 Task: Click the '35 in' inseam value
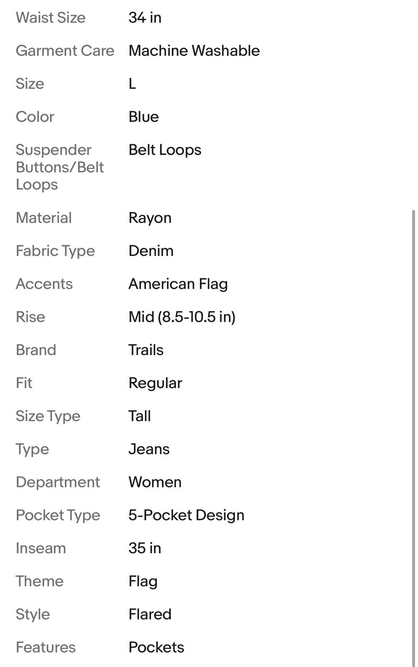coord(145,548)
